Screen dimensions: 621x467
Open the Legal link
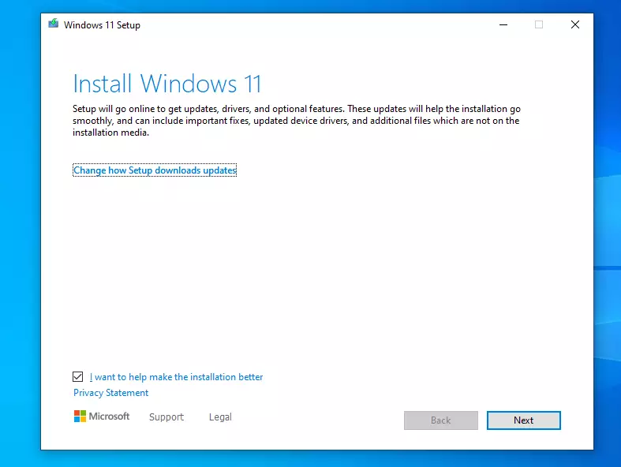(220, 417)
